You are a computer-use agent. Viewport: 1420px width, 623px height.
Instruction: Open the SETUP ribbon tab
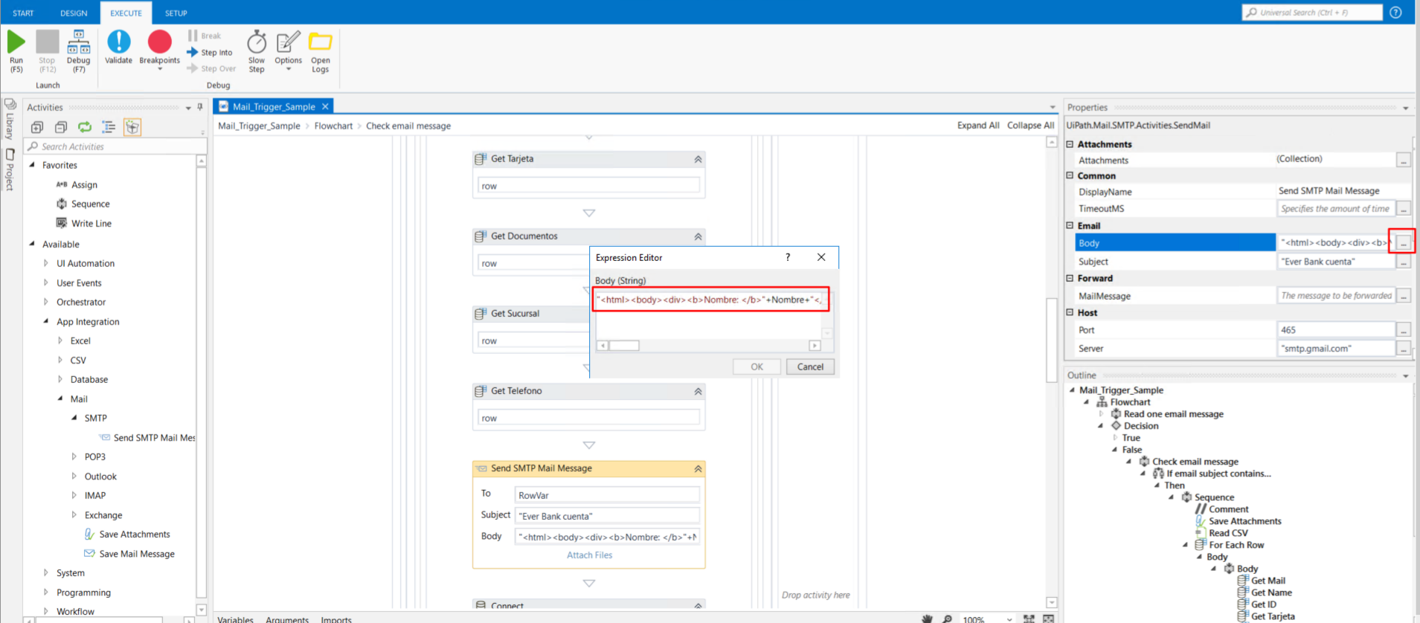pos(176,13)
